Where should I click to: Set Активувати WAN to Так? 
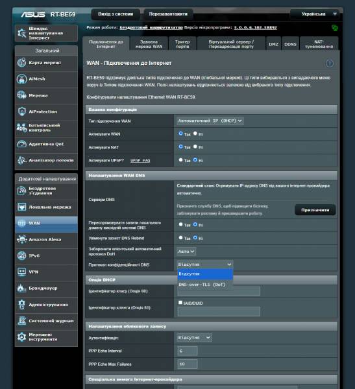[180, 134]
